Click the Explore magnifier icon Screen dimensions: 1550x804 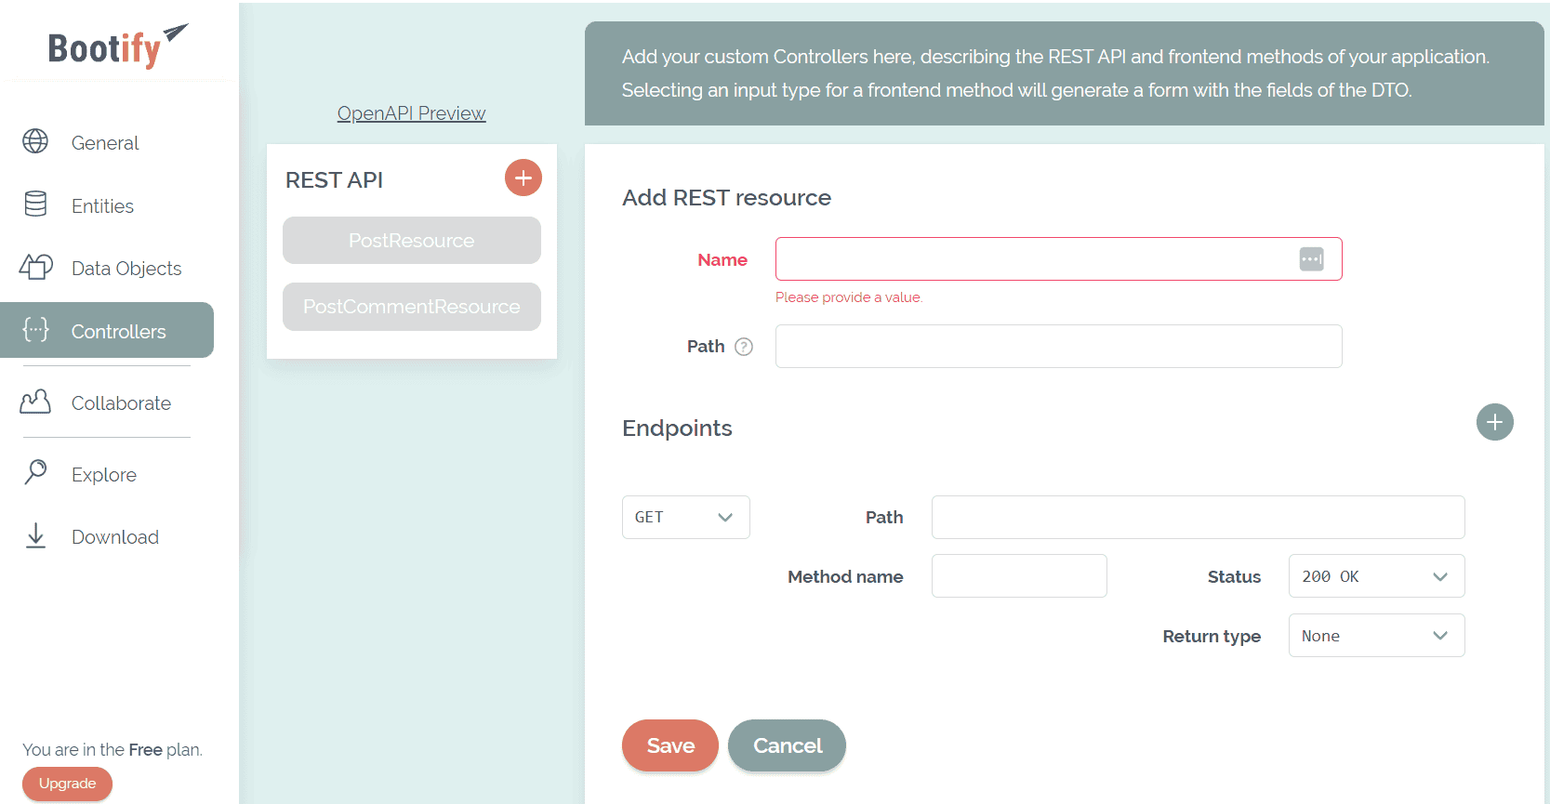pos(35,472)
